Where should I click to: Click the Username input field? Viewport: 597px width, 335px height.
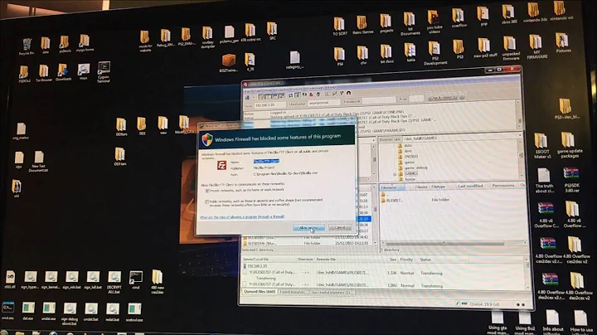click(x=324, y=103)
